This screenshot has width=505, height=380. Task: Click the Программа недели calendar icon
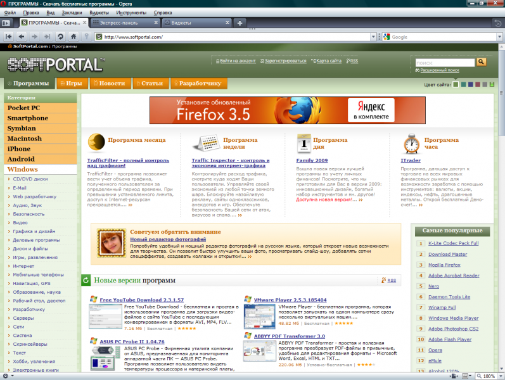coord(207,144)
